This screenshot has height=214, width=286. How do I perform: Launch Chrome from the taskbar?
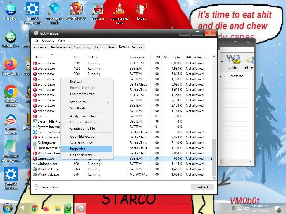pos(35,208)
